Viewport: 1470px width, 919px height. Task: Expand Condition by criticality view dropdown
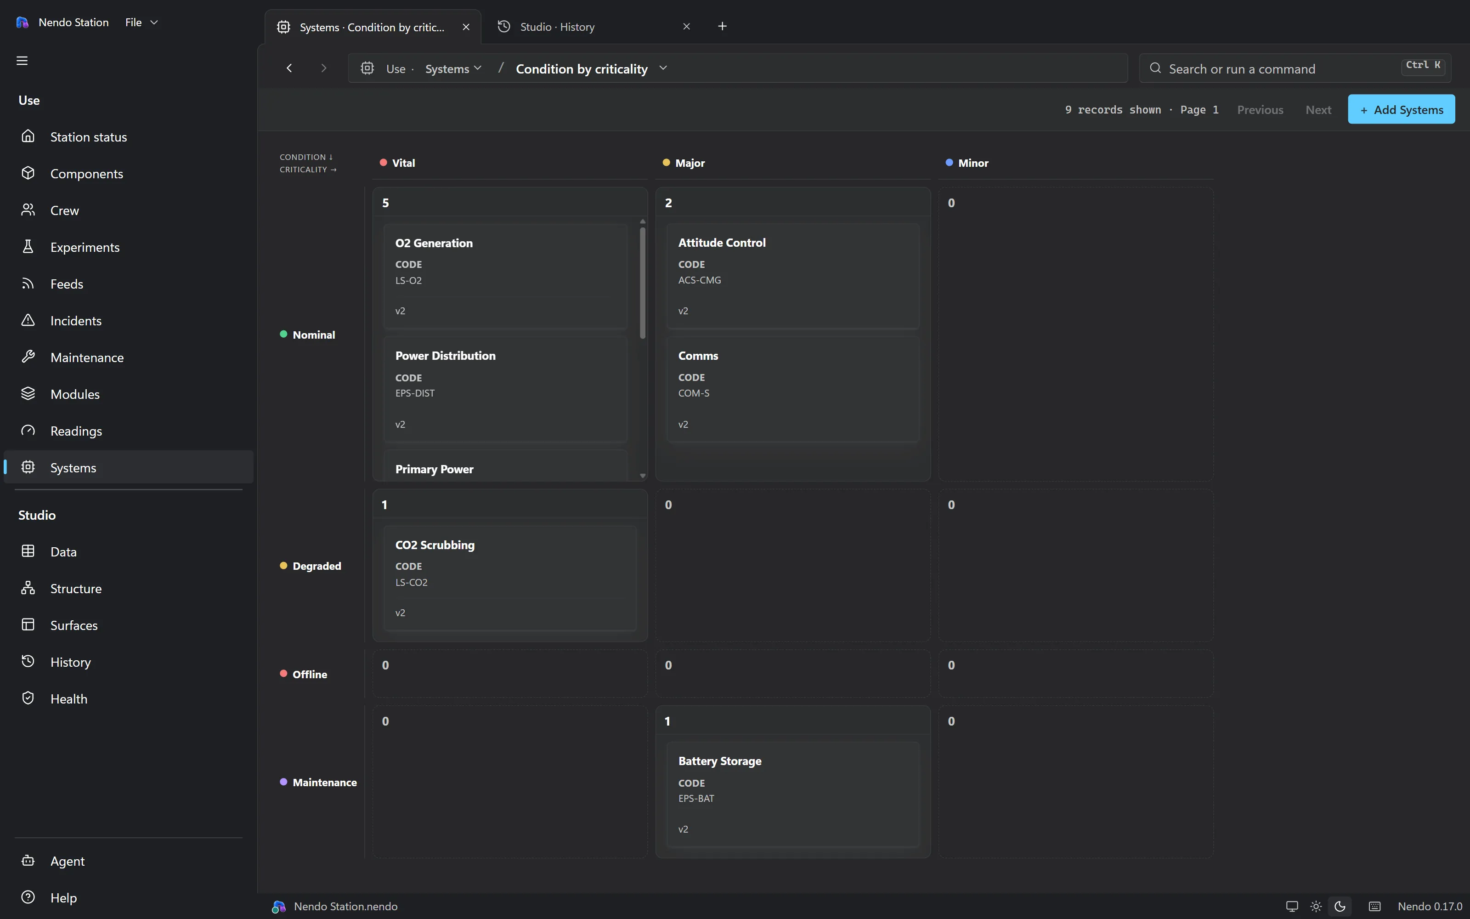click(x=663, y=68)
